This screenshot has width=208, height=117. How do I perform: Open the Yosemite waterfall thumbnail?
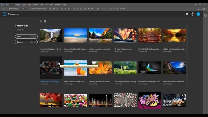[51, 35]
